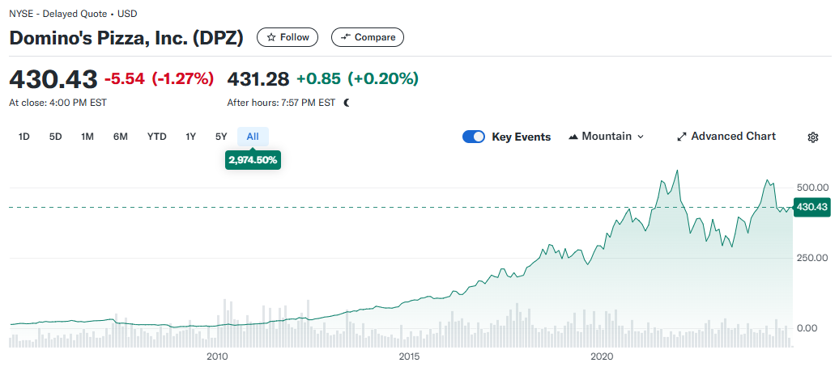Click the 2,974.50% performance badge
The height and width of the screenshot is (371, 839).
[253, 160]
